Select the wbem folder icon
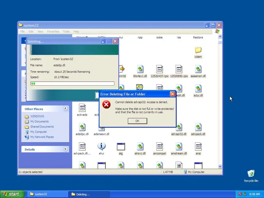The width and height of the screenshot is (264, 198). coord(198,50)
